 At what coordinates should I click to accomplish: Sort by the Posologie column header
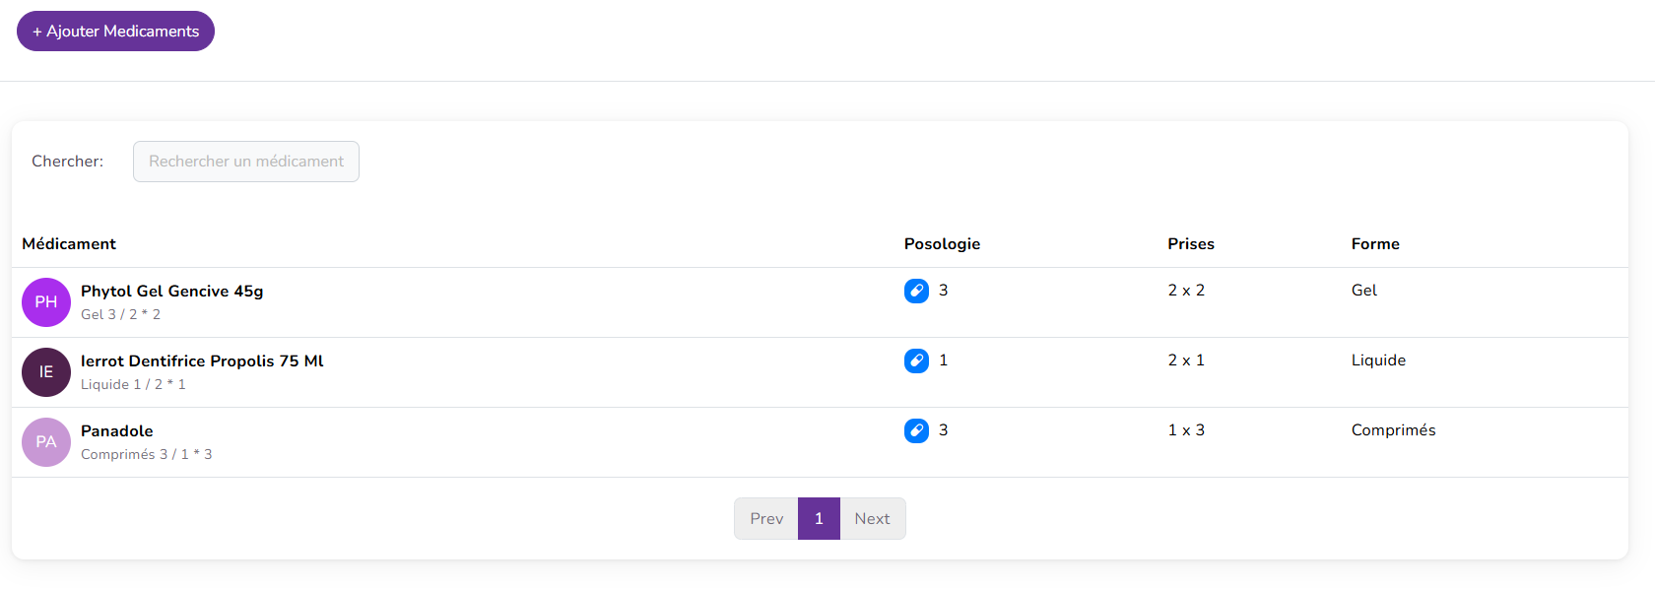pos(942,244)
